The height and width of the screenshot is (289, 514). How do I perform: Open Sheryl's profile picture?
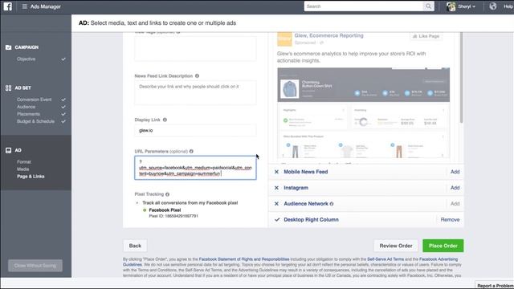tap(451, 6)
